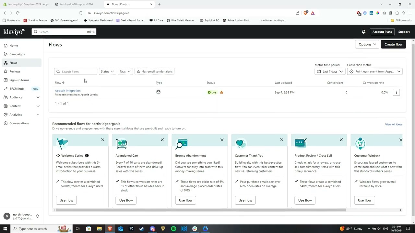Open new browser tab
This screenshot has width=415, height=233.
[x=159, y=4]
